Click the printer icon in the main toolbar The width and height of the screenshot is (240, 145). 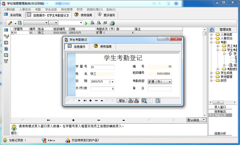(112, 23)
